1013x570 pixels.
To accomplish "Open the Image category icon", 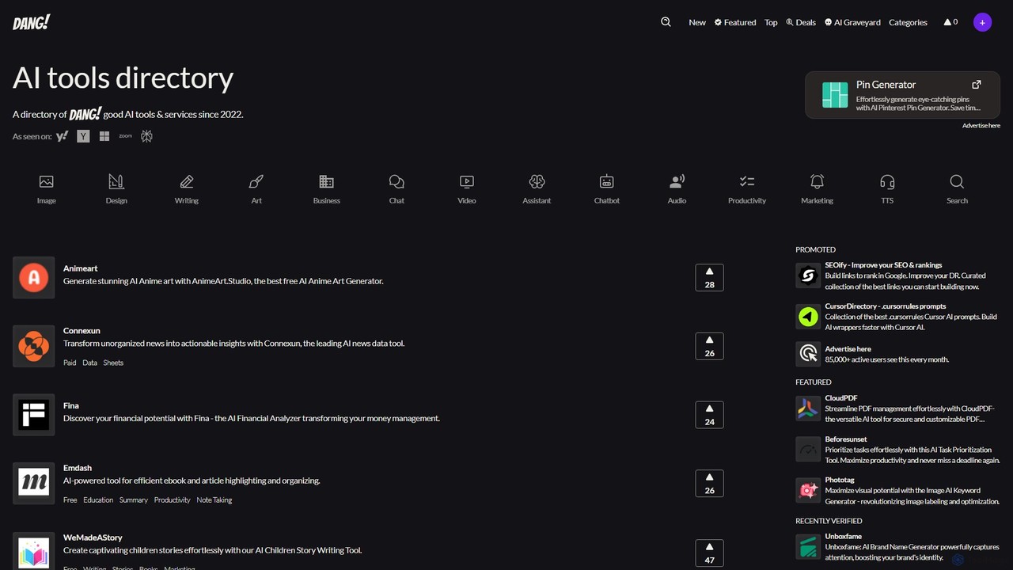I will [x=47, y=181].
